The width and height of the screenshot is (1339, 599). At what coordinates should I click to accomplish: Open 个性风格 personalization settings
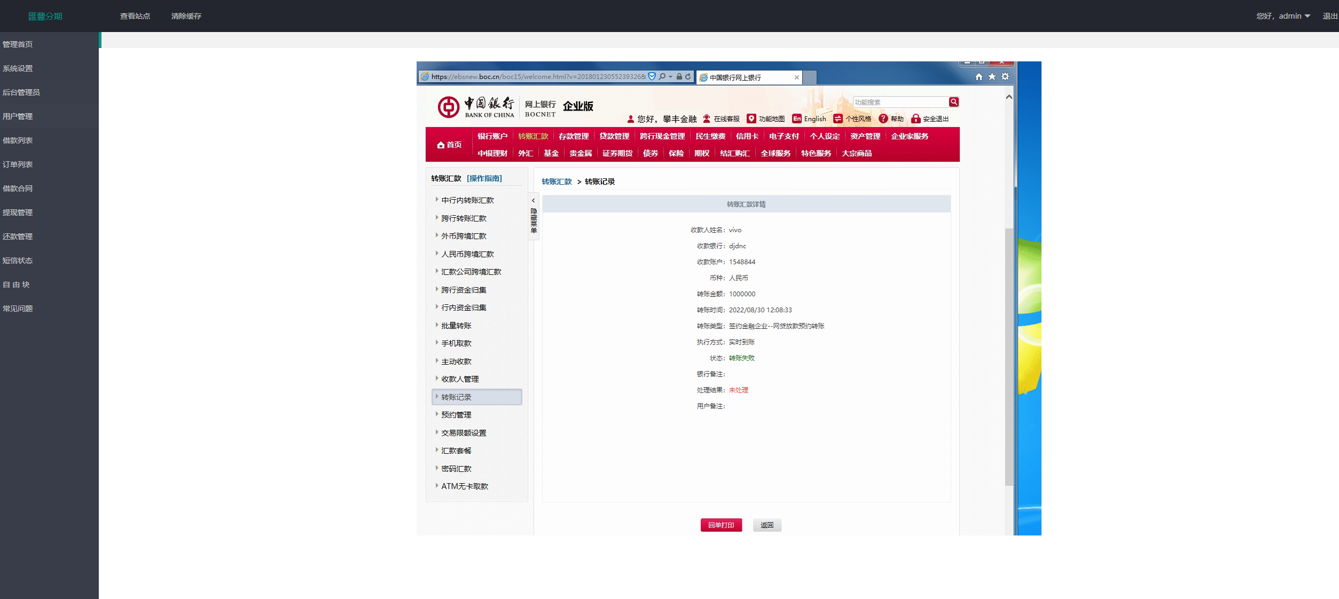[838, 119]
